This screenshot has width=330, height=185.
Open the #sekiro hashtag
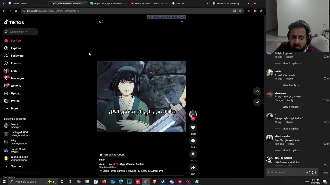click(140, 164)
